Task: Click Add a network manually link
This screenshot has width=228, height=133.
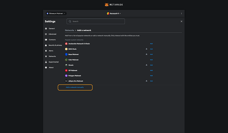Action: 75,87
